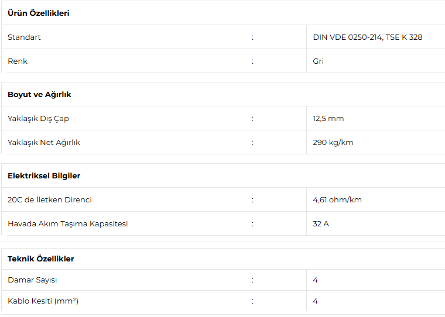This screenshot has height=317, width=445.
Task: Click the Elektriksel Bilgiler section header
Action: click(x=44, y=175)
